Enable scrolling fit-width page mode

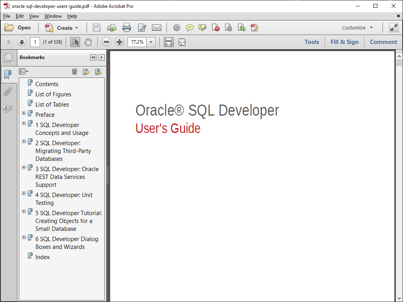168,42
